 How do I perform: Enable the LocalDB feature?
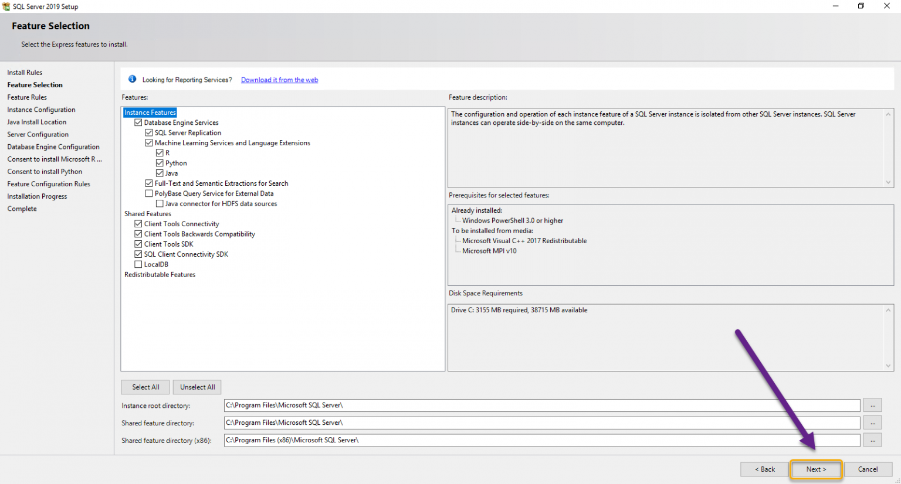pyautogui.click(x=138, y=264)
